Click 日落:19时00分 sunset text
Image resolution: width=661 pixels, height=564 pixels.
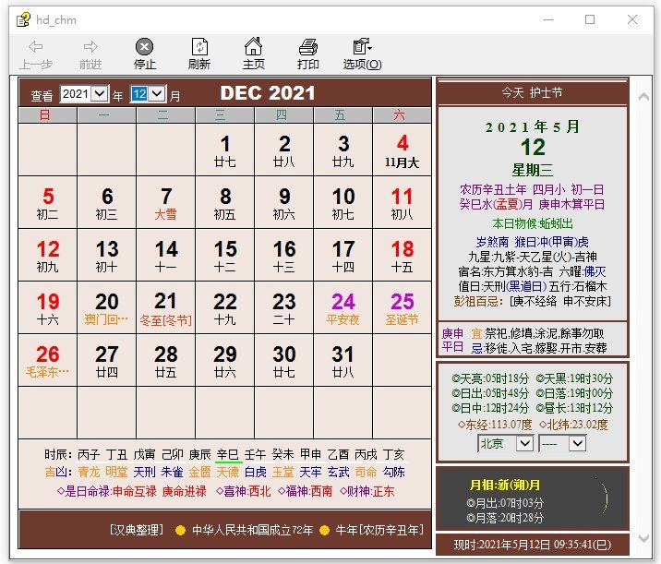click(x=574, y=393)
